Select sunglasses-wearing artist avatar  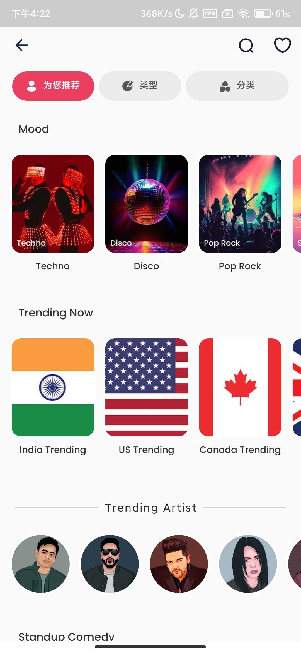(110, 564)
